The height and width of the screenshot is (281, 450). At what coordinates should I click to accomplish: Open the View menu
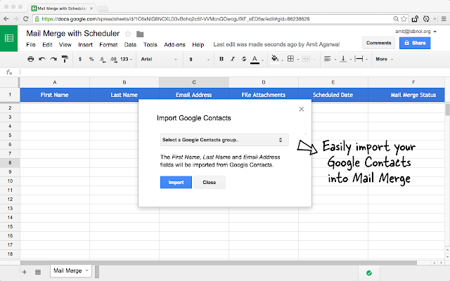click(65, 45)
